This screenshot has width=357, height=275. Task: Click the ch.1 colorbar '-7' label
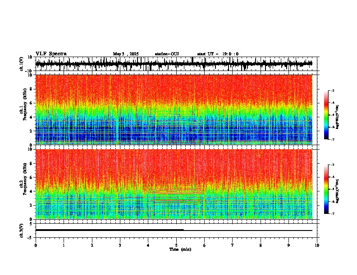333,139
